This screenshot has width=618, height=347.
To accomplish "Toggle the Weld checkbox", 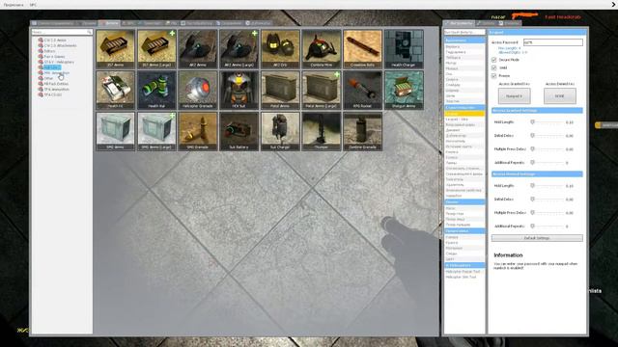I will coord(493,67).
